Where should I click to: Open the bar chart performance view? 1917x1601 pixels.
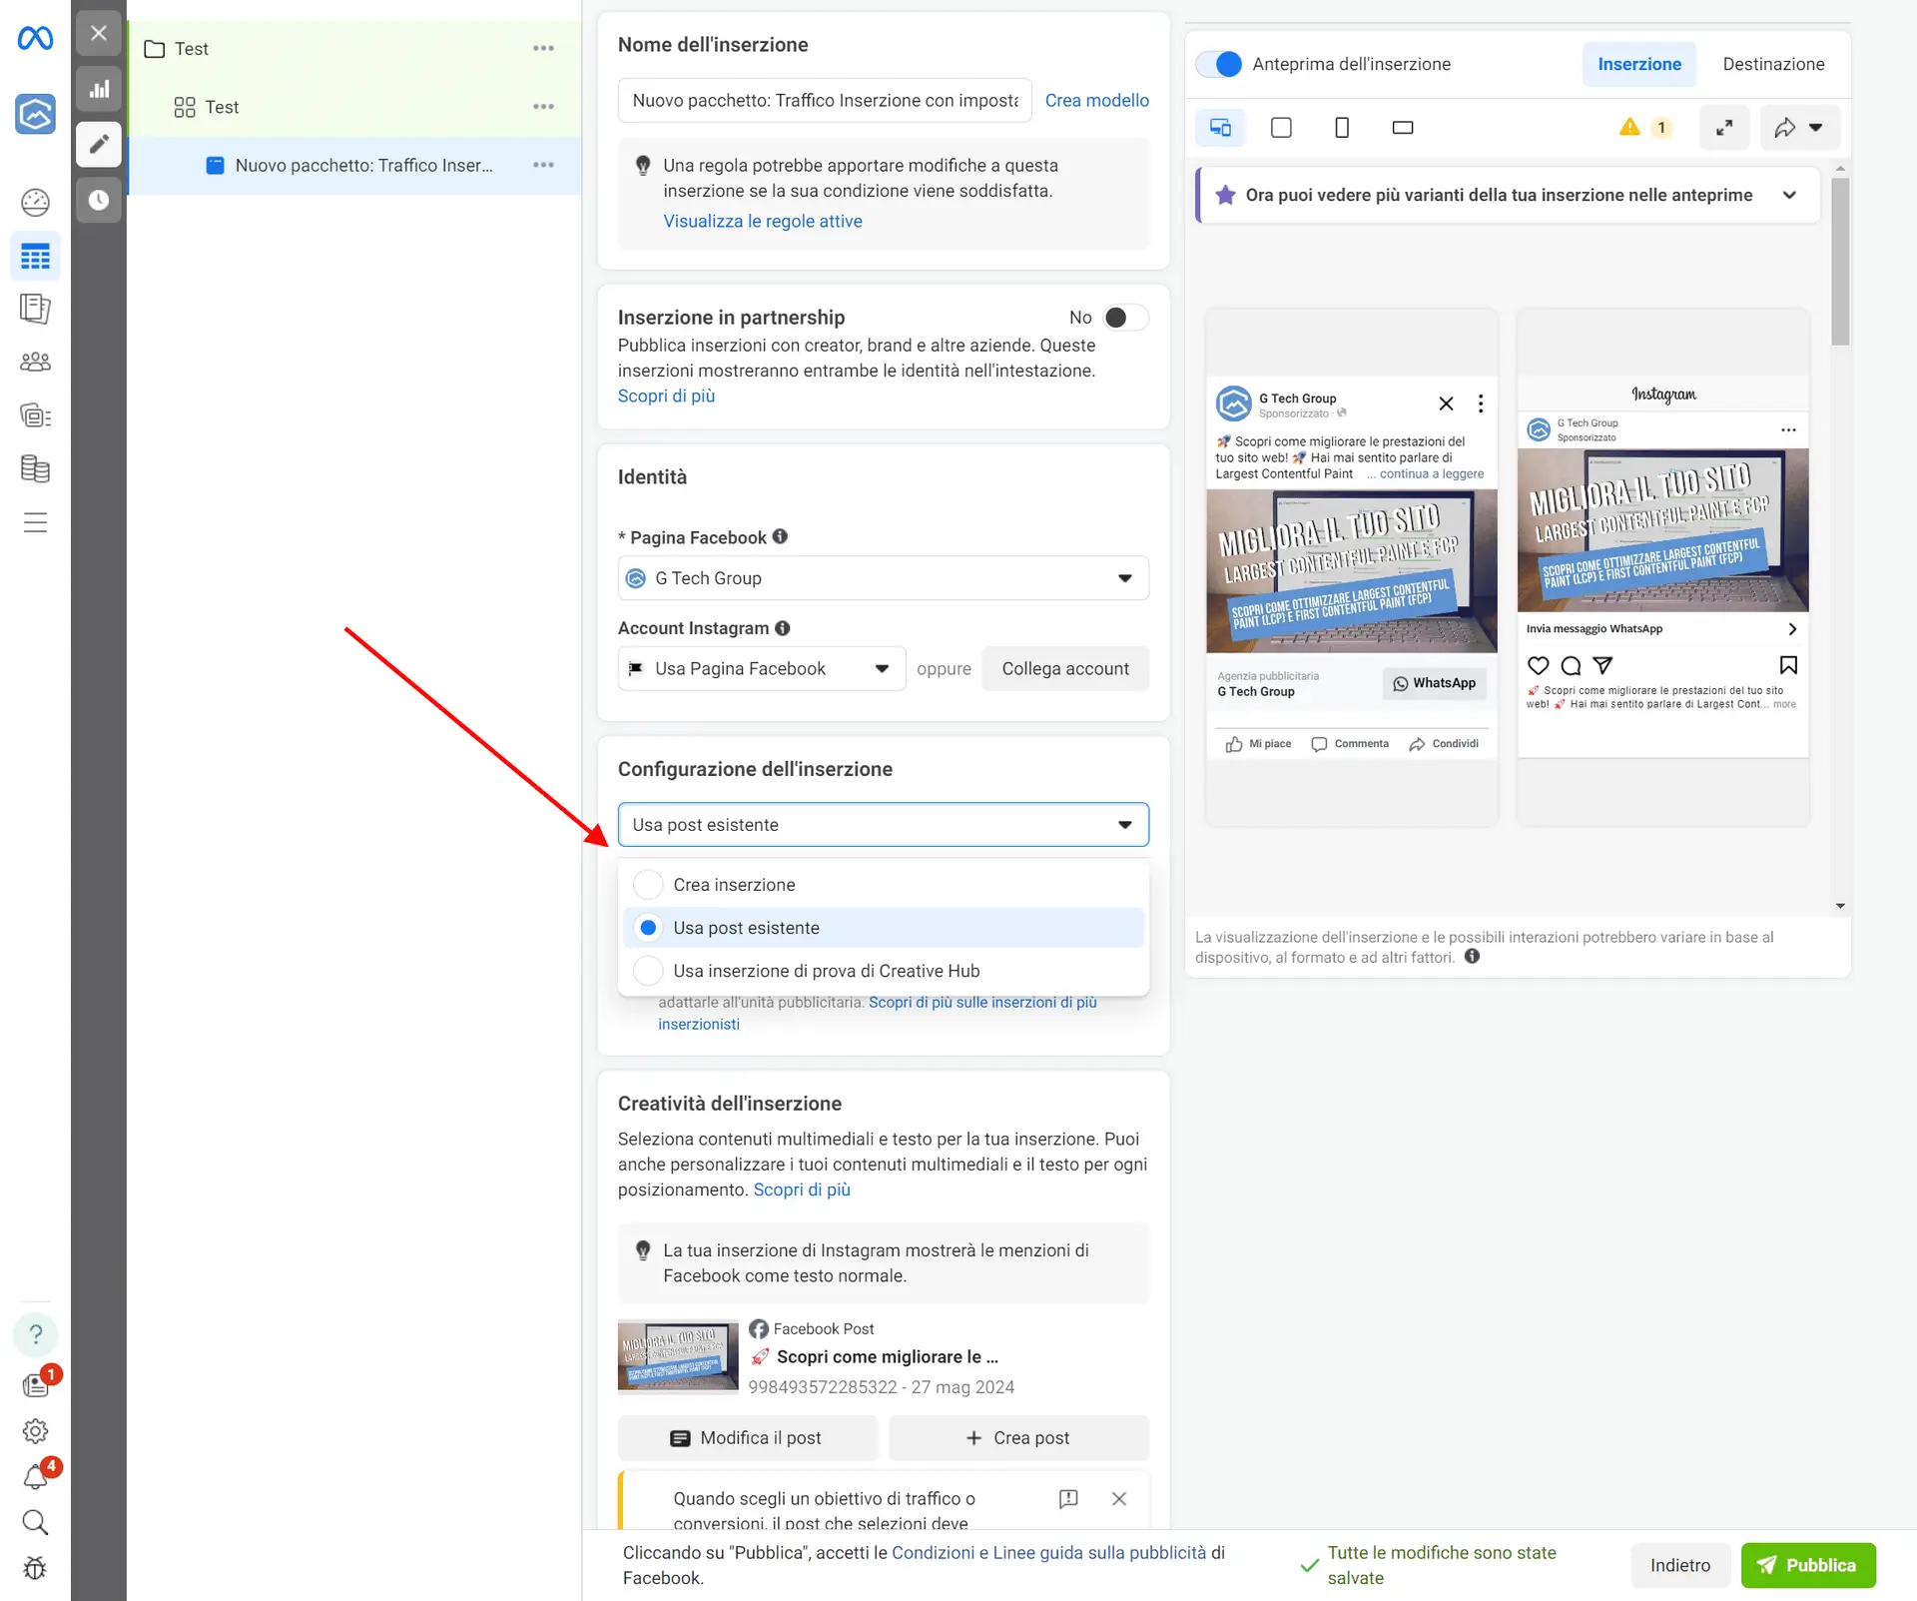(99, 88)
